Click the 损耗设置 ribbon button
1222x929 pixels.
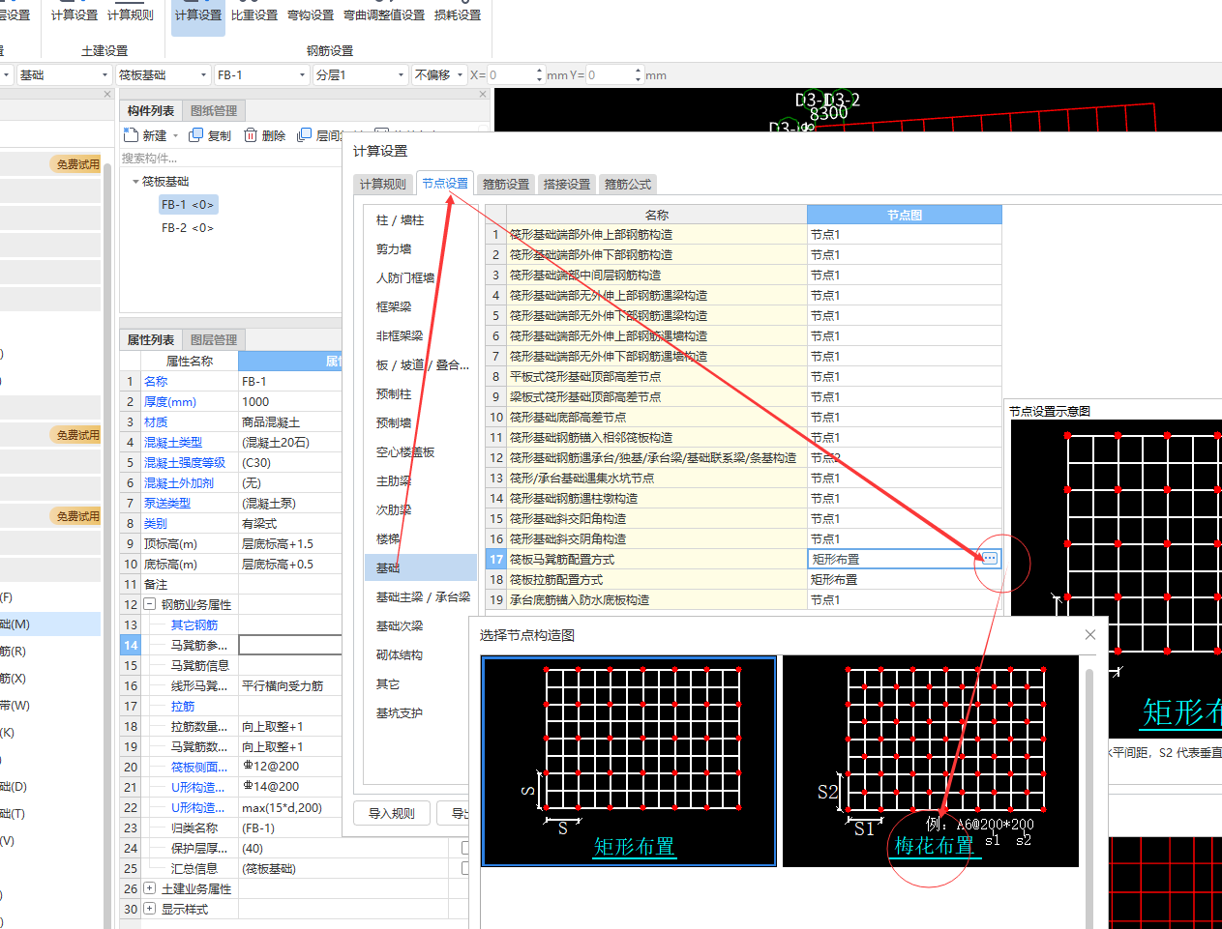[458, 15]
